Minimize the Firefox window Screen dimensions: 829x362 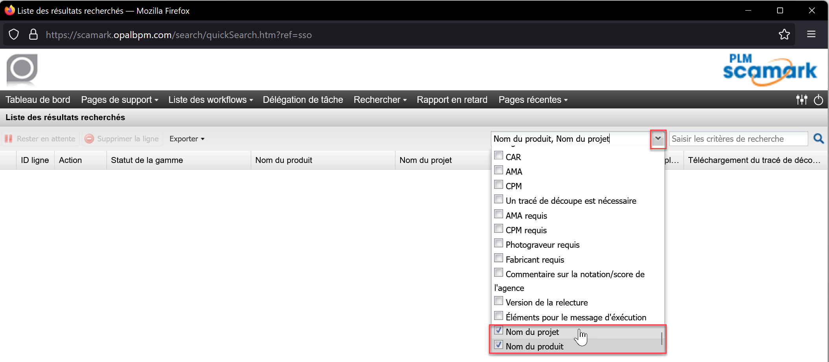pyautogui.click(x=748, y=11)
